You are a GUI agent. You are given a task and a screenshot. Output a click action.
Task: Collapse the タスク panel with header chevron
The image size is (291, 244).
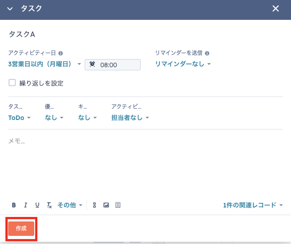pos(10,9)
